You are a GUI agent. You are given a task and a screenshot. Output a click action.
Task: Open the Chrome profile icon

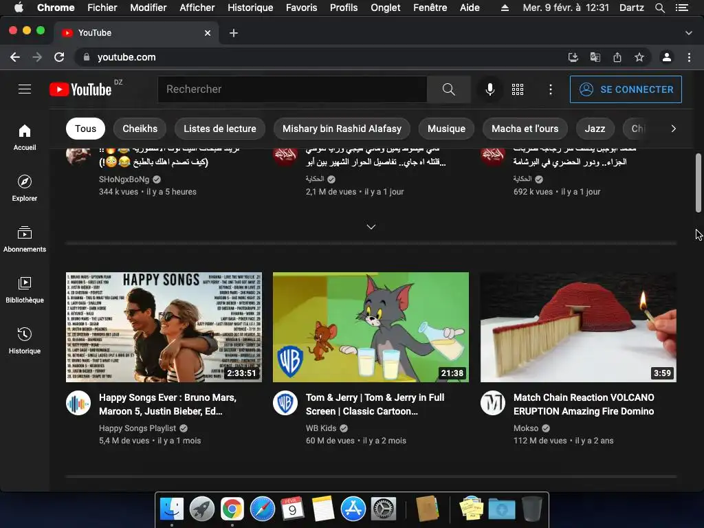coord(667,57)
